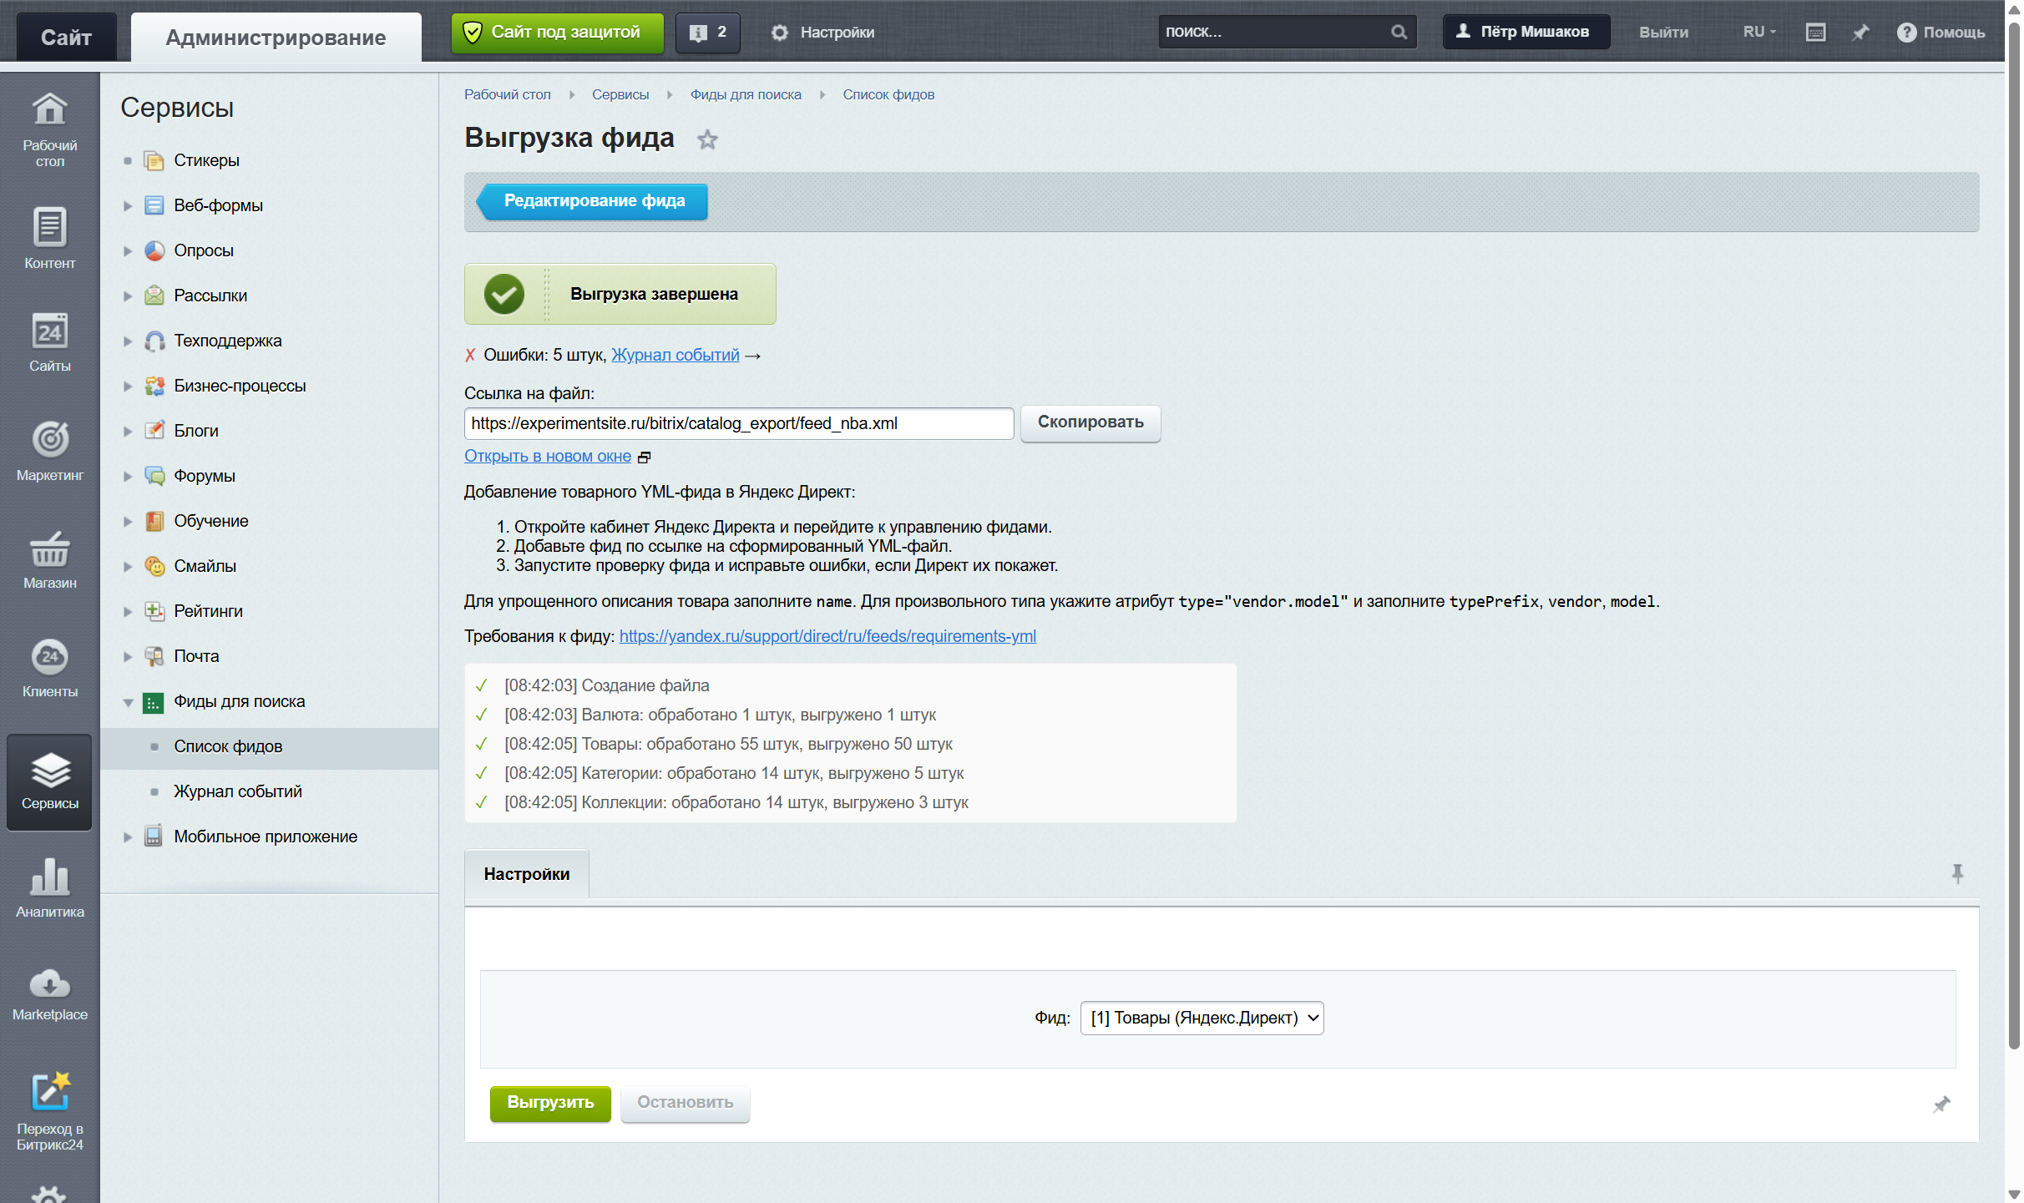This screenshot has width=2024, height=1203.
Task: Open the Магазин basket icon
Action: point(50,550)
